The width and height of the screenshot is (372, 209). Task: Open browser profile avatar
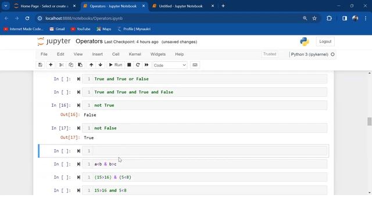point(355,18)
